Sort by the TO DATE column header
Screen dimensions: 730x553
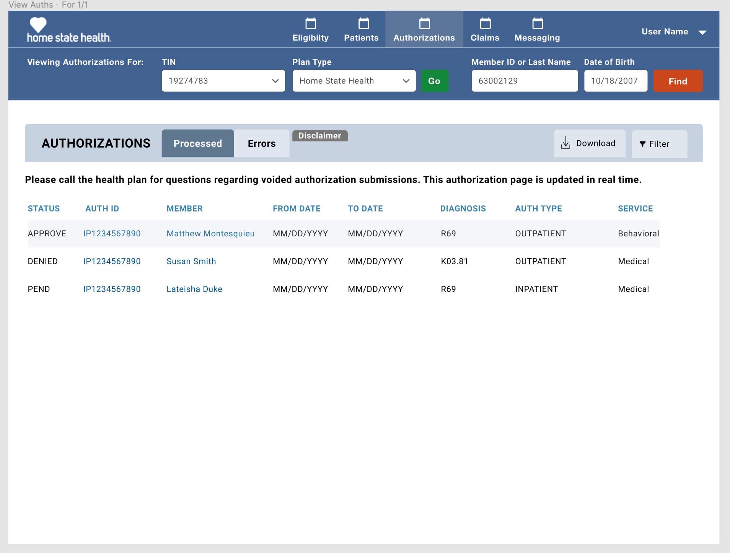(x=365, y=209)
